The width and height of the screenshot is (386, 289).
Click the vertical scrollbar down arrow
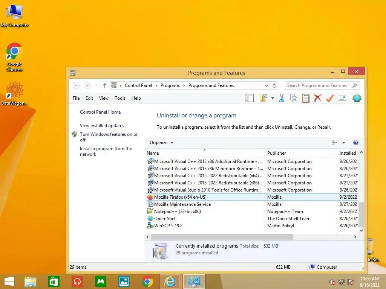tap(361, 231)
